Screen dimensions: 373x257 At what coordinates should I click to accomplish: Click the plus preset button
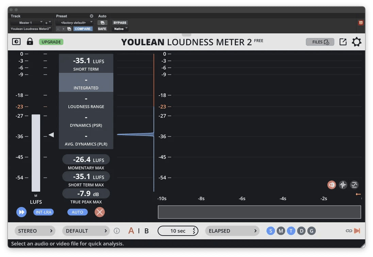point(64,29)
